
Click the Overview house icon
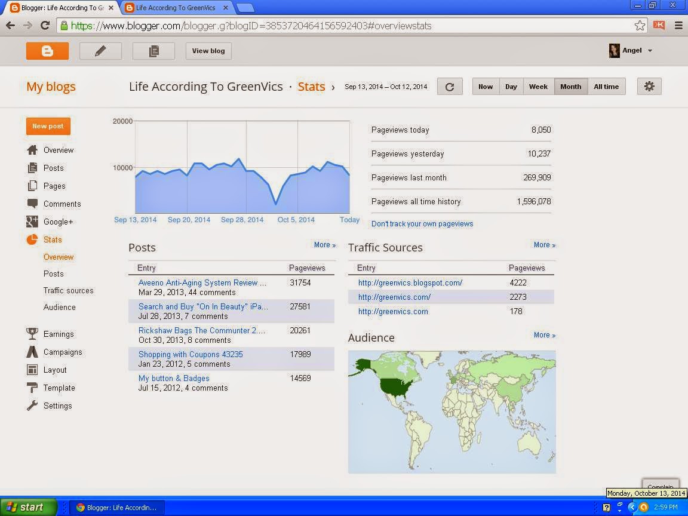(32, 150)
